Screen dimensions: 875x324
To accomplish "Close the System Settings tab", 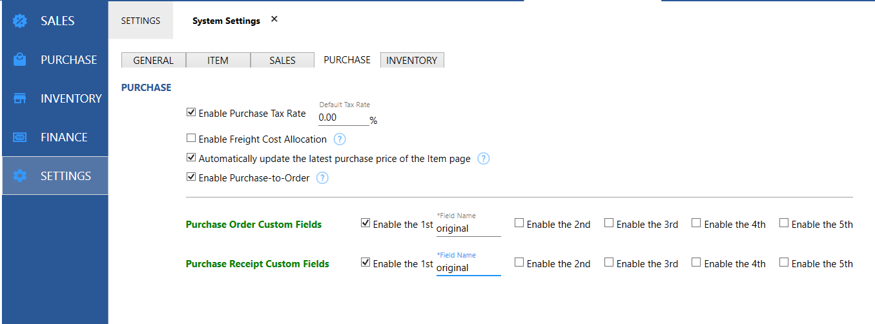I will point(274,19).
